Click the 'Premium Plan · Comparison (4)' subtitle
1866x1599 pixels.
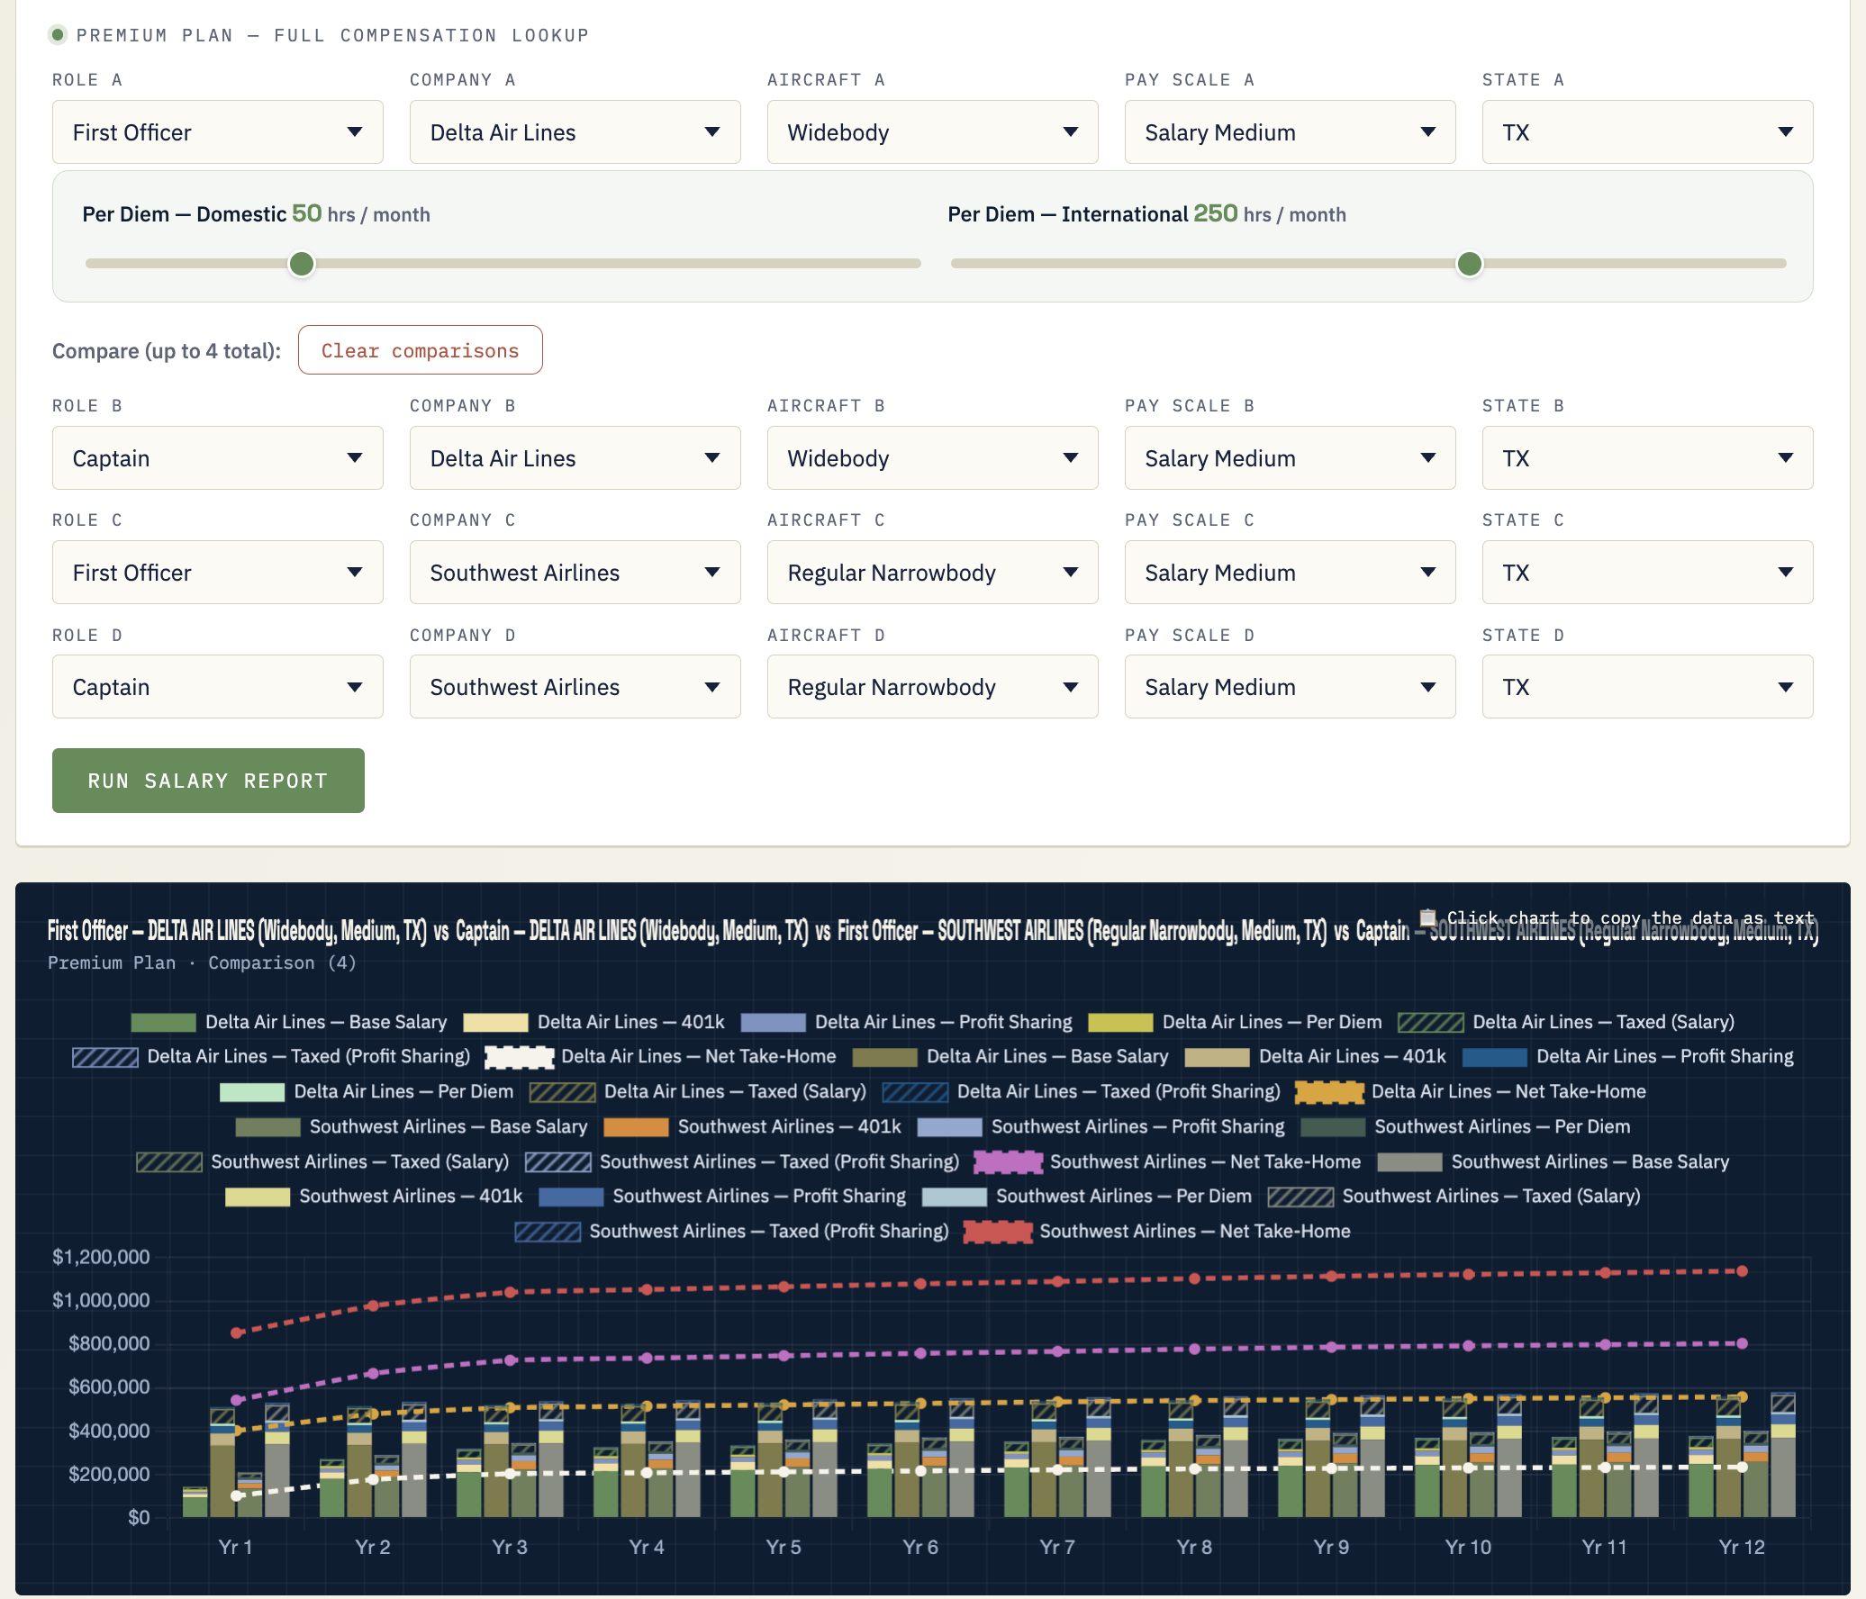click(x=202, y=962)
